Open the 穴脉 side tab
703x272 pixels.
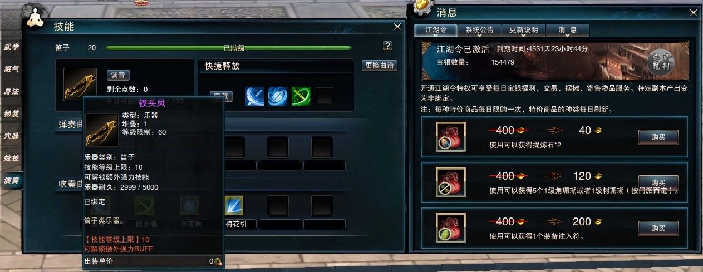click(x=11, y=136)
